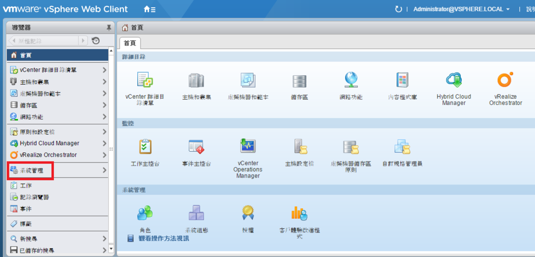Expand 網路功能 sidebar chevron
The width and height of the screenshot is (535, 257).
104,116
